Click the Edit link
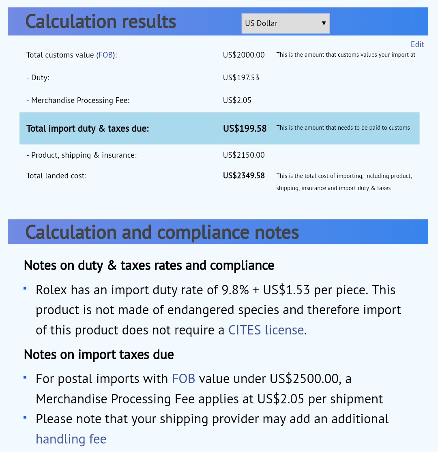This screenshot has width=438, height=452. 417,45
